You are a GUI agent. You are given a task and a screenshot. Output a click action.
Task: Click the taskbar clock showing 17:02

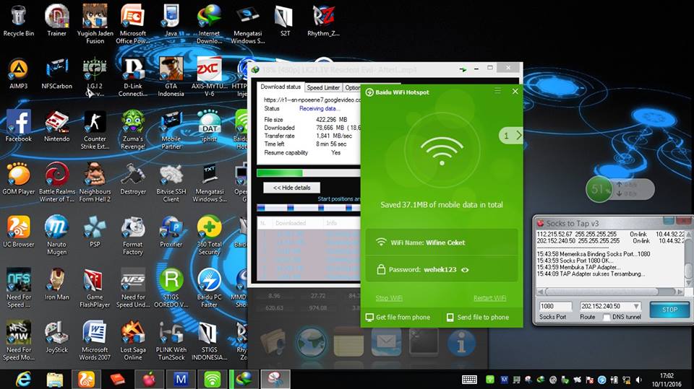pyautogui.click(x=666, y=380)
